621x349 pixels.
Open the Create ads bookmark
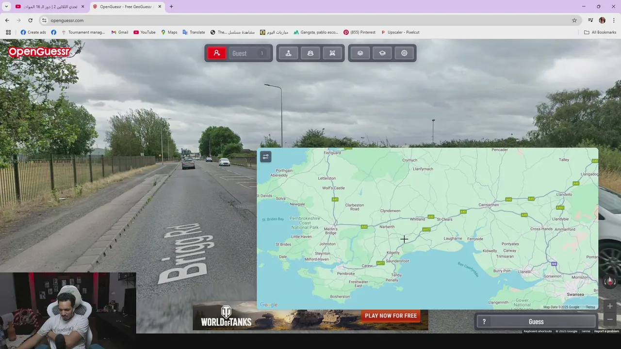point(33,32)
